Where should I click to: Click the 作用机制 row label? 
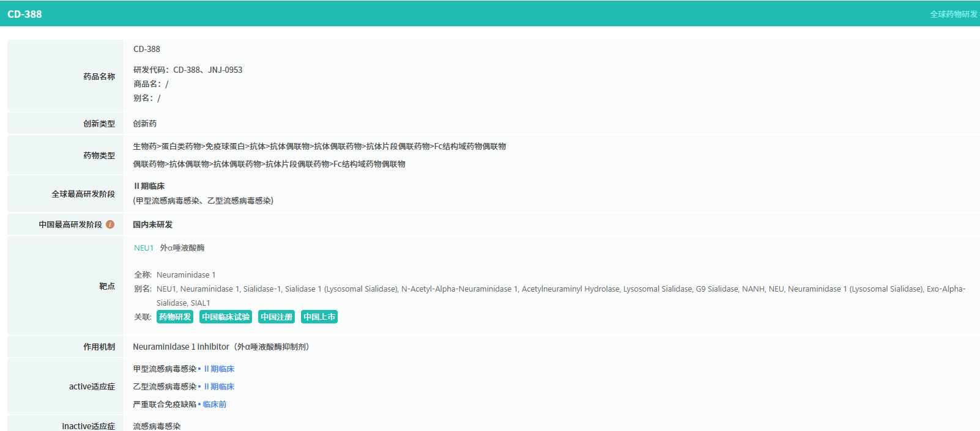[99, 347]
